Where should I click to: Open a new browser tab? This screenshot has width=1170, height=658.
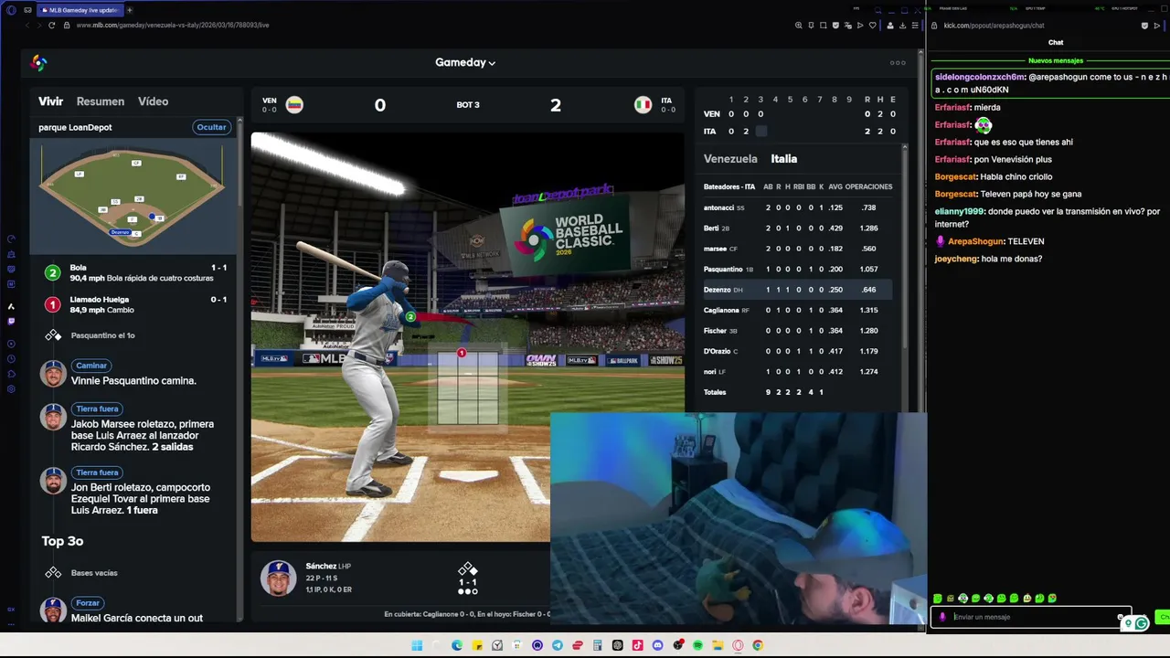pos(129,10)
